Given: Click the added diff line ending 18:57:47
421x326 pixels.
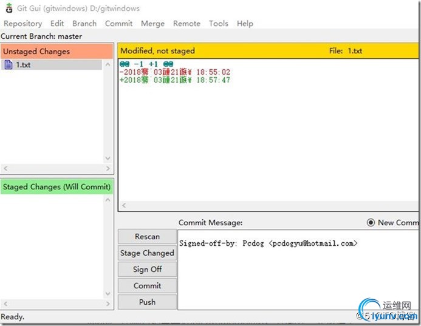Looking at the screenshot, I should click(175, 80).
